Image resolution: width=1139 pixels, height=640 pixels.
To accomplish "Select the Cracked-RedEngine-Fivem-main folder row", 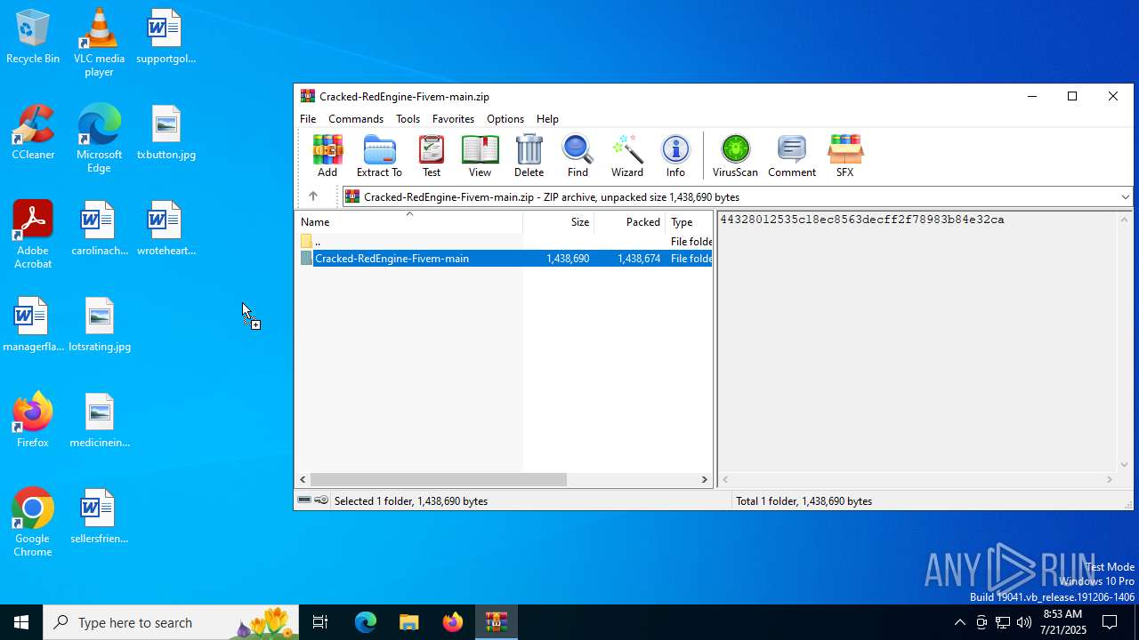I will click(x=504, y=259).
